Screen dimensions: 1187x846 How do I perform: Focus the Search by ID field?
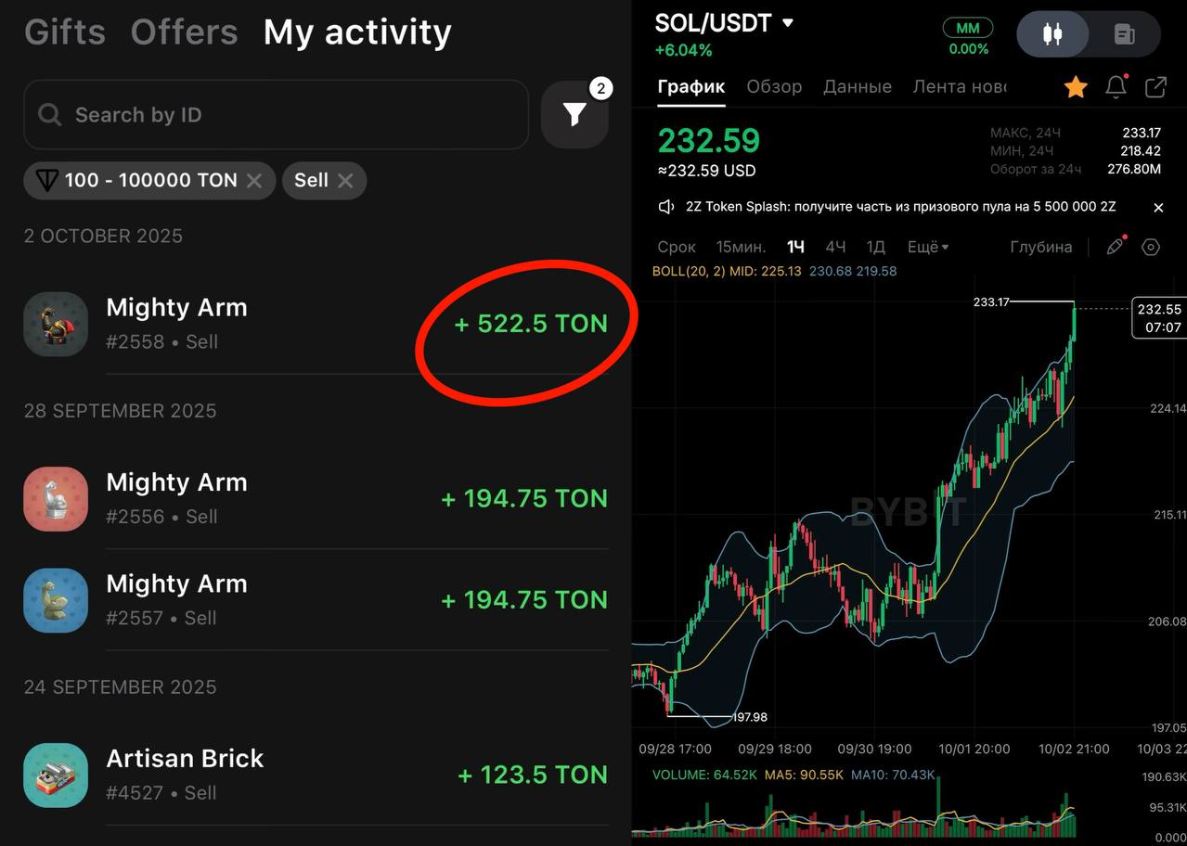tap(278, 115)
